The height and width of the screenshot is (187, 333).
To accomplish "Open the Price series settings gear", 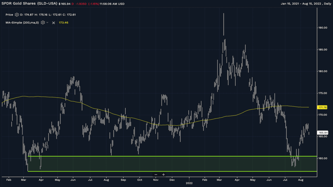I will click(x=17, y=15).
